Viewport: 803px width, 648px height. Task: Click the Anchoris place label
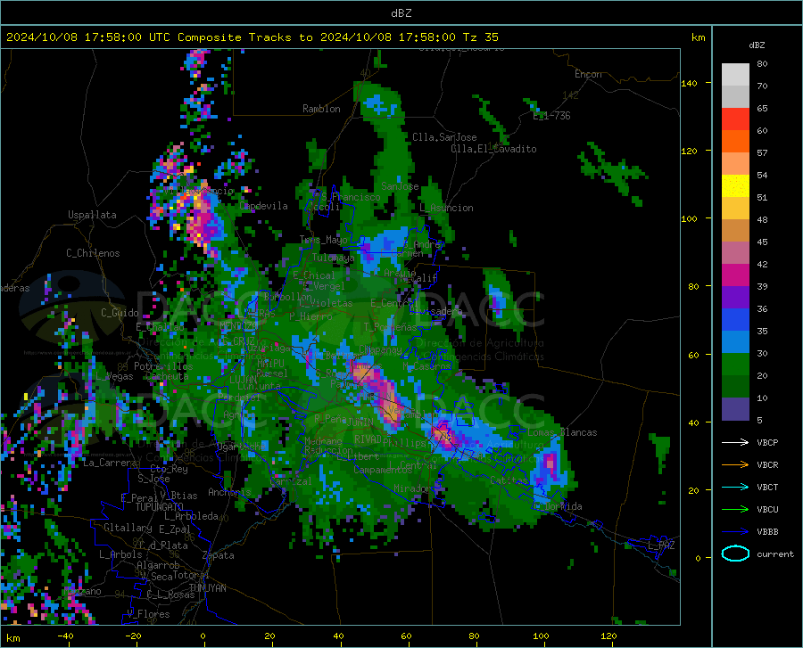click(x=229, y=492)
